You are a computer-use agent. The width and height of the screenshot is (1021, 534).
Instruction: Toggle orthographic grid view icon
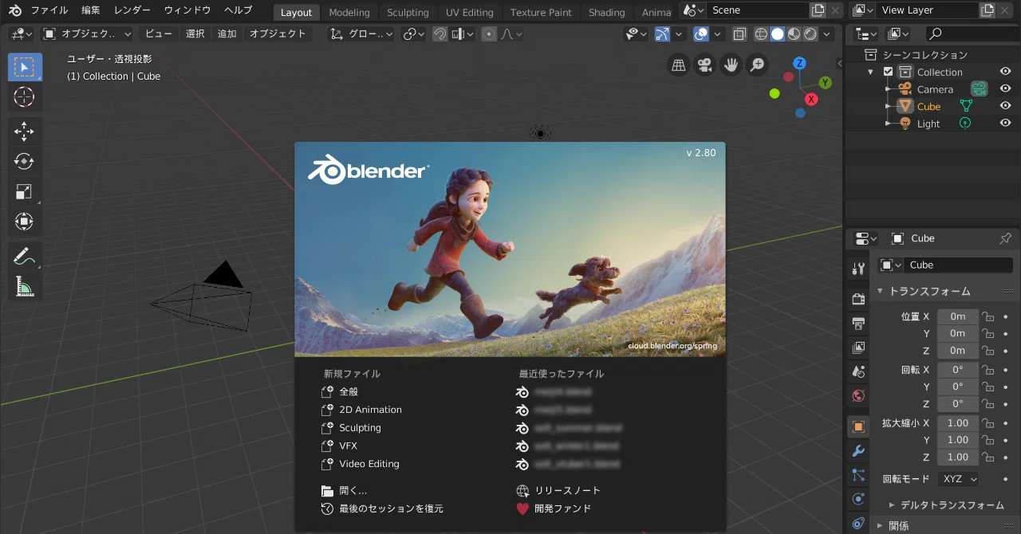(x=678, y=65)
